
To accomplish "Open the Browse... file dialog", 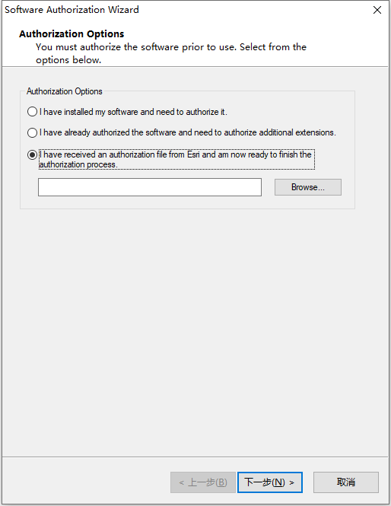I will pos(308,187).
